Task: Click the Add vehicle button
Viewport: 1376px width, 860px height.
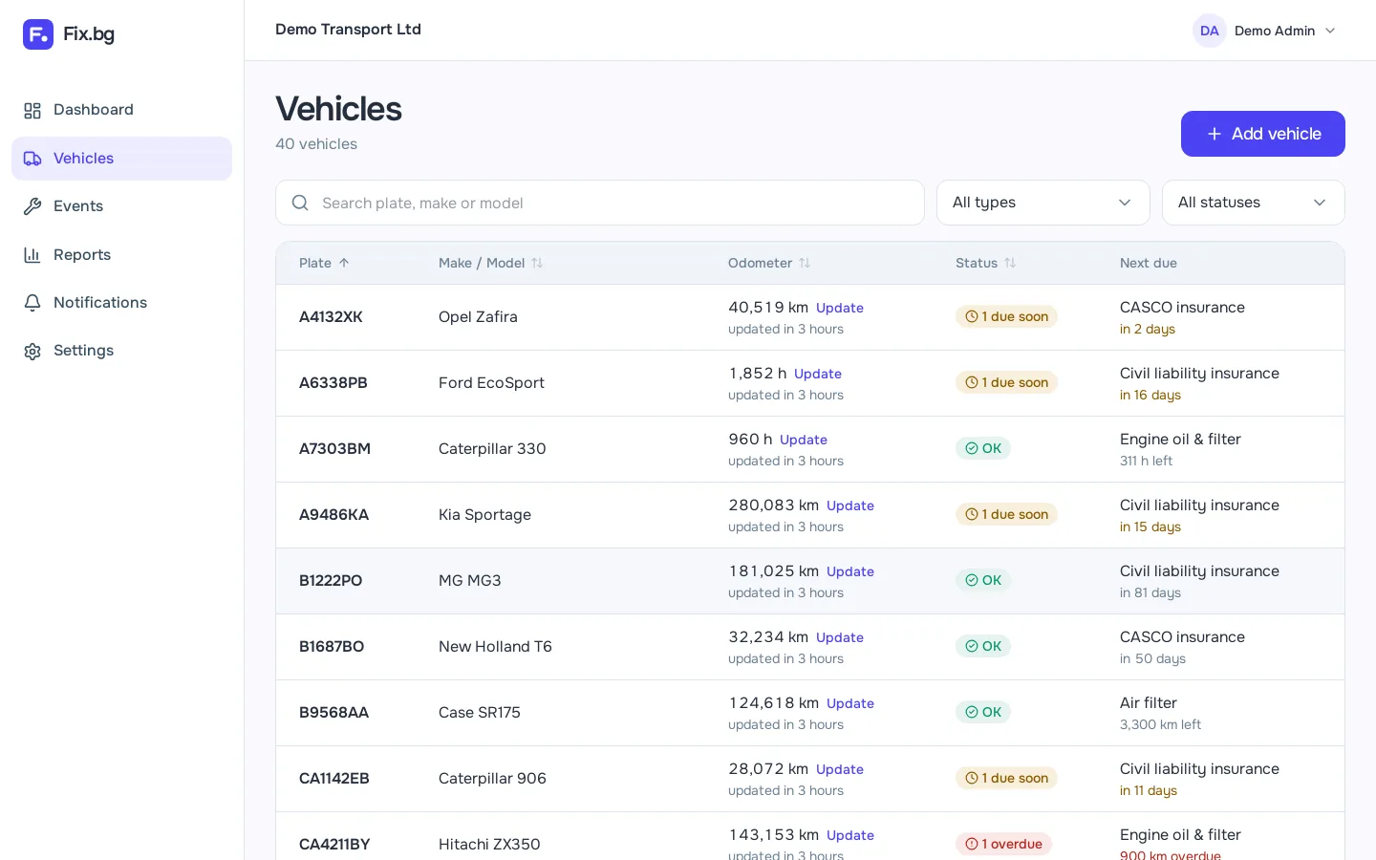Action: (x=1263, y=134)
